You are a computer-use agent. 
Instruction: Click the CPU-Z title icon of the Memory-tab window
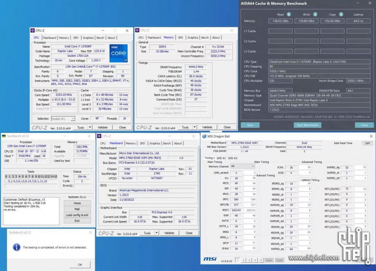click(137, 30)
